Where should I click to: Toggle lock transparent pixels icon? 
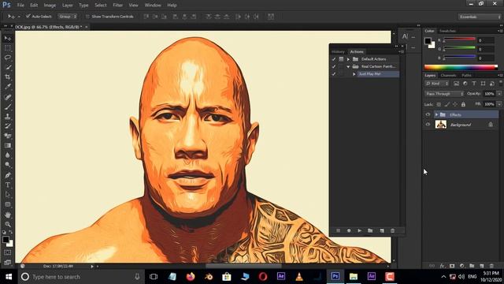click(439, 104)
